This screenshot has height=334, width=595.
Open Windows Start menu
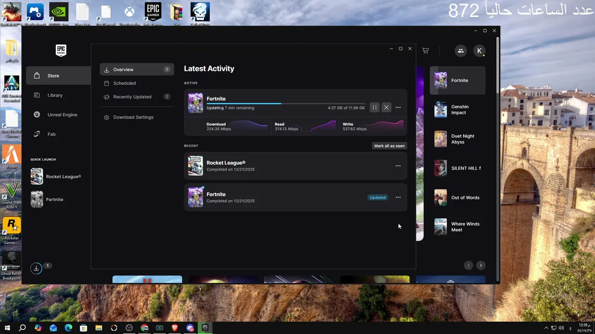(7, 328)
